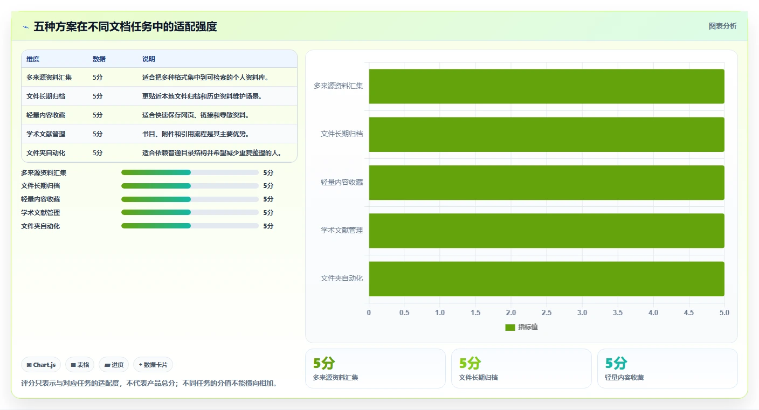Select the Chart.js tag chip
This screenshot has width=759, height=410.
42,365
